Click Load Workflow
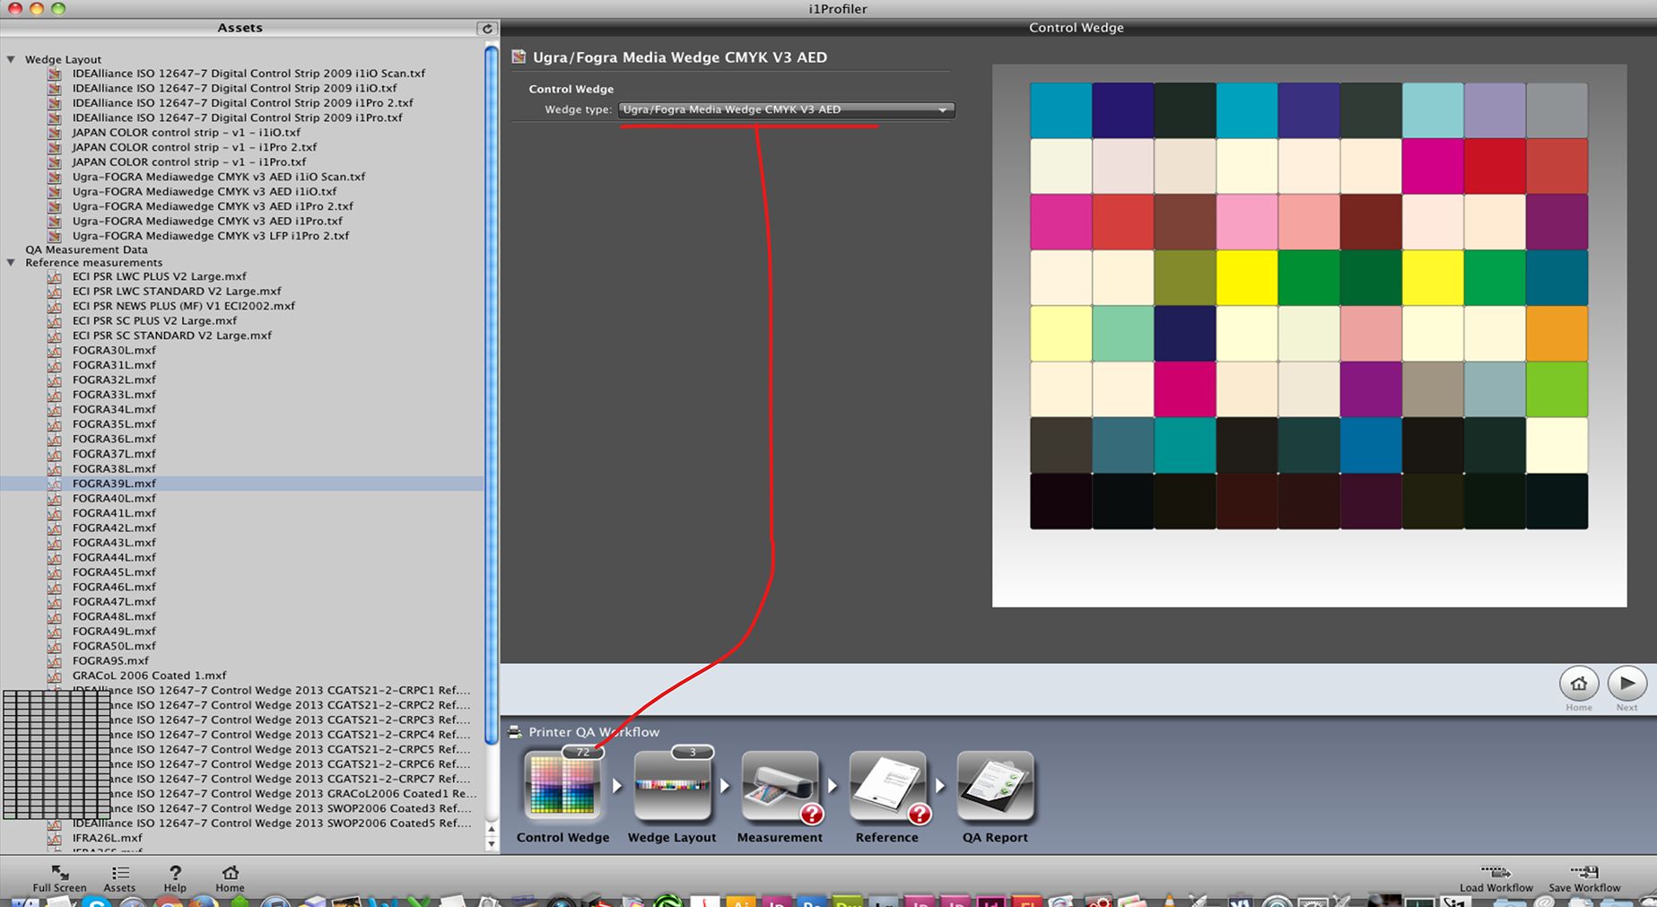This screenshot has height=907, width=1657. [1496, 877]
